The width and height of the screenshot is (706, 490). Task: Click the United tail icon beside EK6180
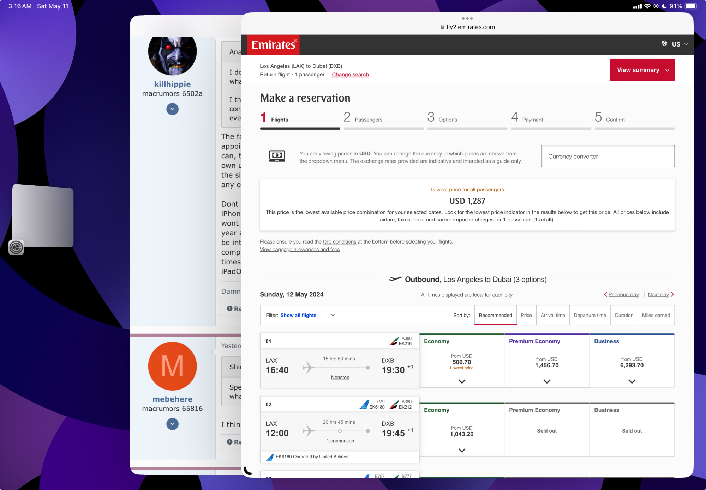pyautogui.click(x=364, y=404)
